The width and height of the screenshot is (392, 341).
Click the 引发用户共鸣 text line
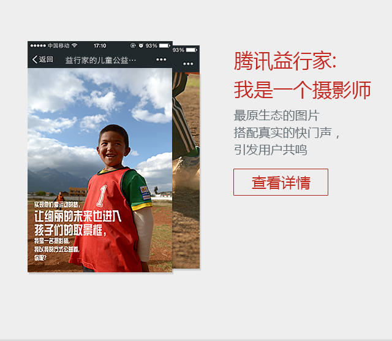[x=270, y=150]
